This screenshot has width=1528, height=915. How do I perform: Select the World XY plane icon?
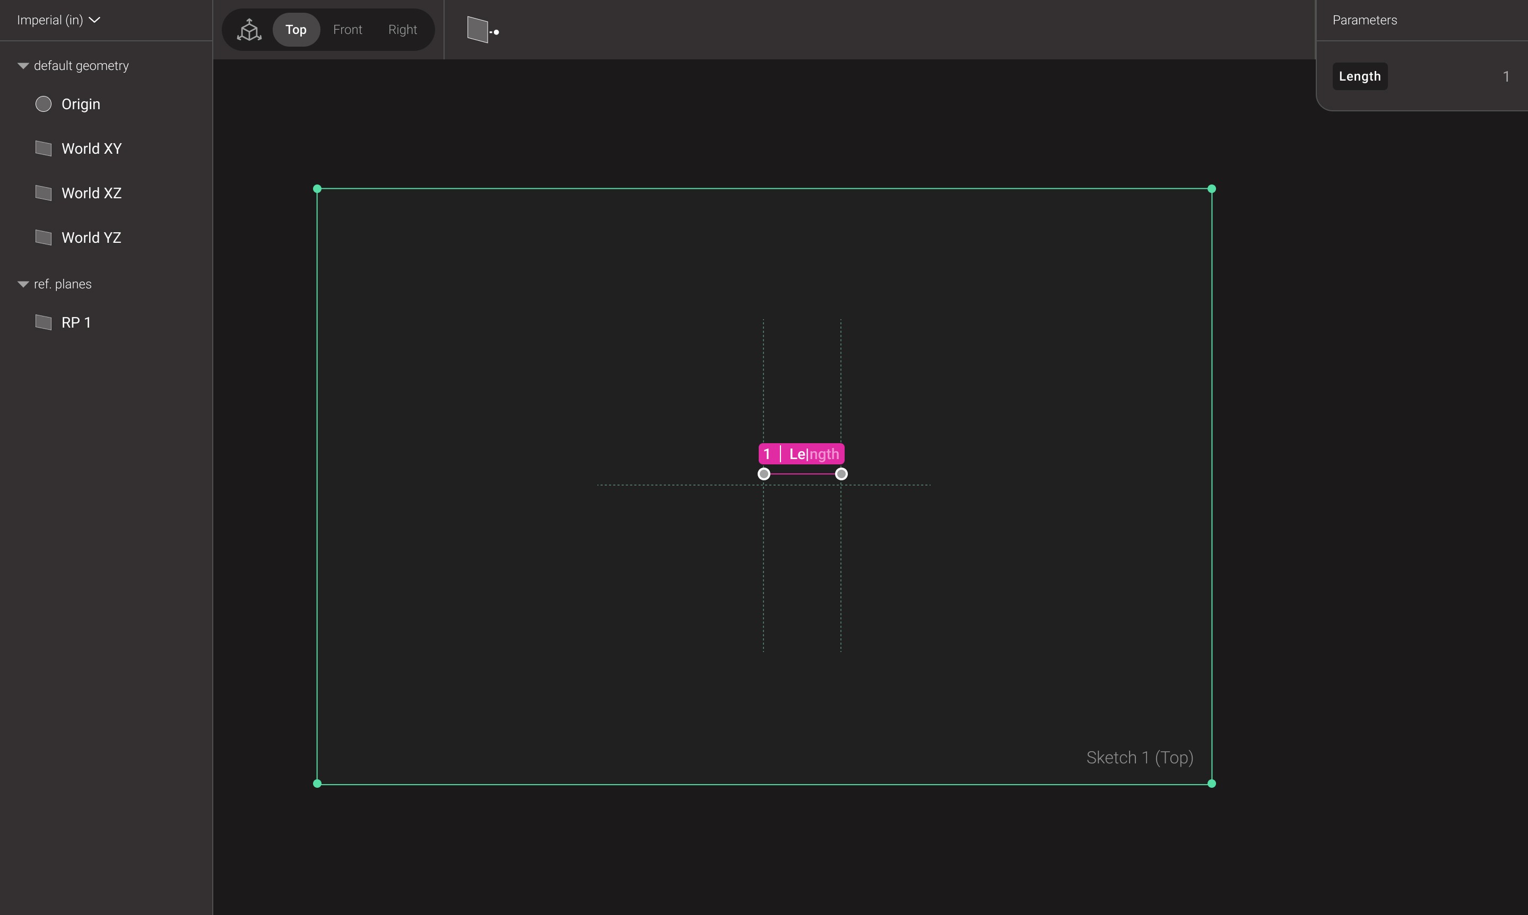(42, 148)
